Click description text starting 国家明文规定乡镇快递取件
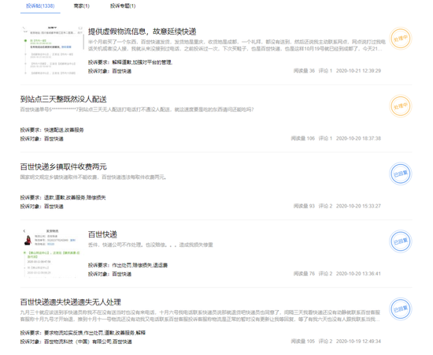433x355 pixels. pos(94,177)
